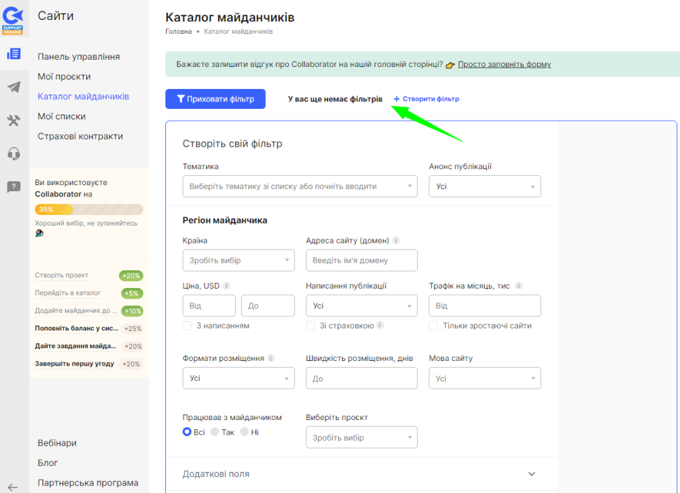The image size is (680, 493).
Task: Open the Країна dropdown
Action: pos(238,260)
